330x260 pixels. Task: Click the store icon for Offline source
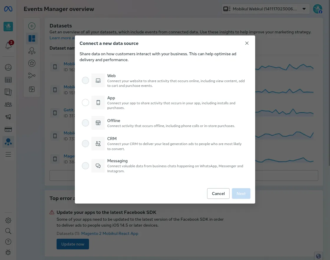[x=98, y=123]
